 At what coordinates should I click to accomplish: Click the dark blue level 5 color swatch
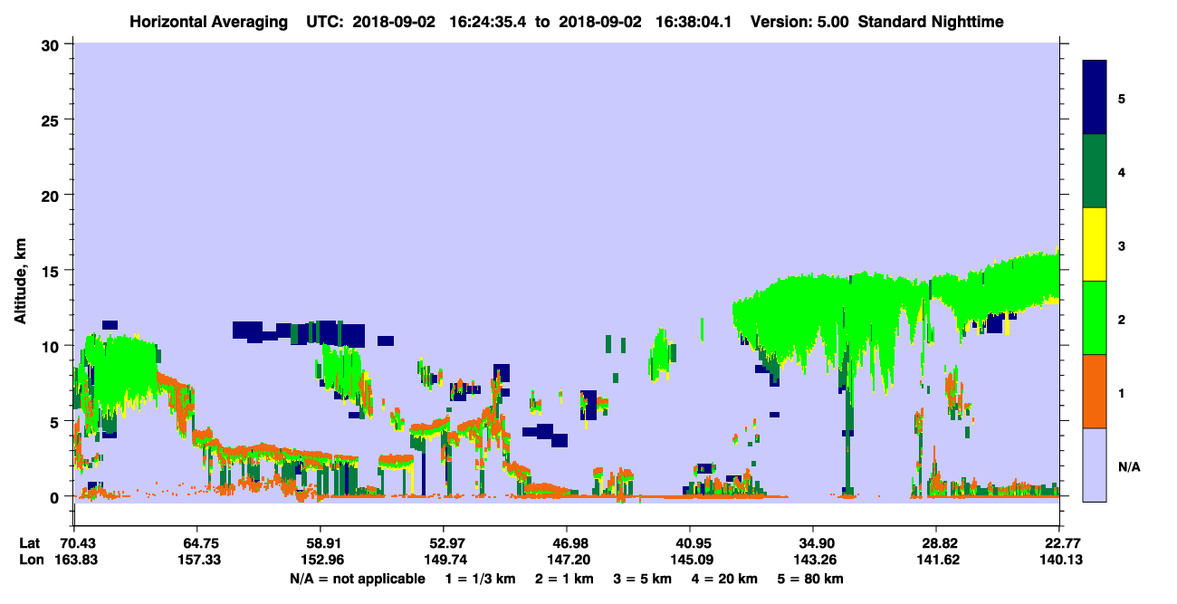(1095, 98)
